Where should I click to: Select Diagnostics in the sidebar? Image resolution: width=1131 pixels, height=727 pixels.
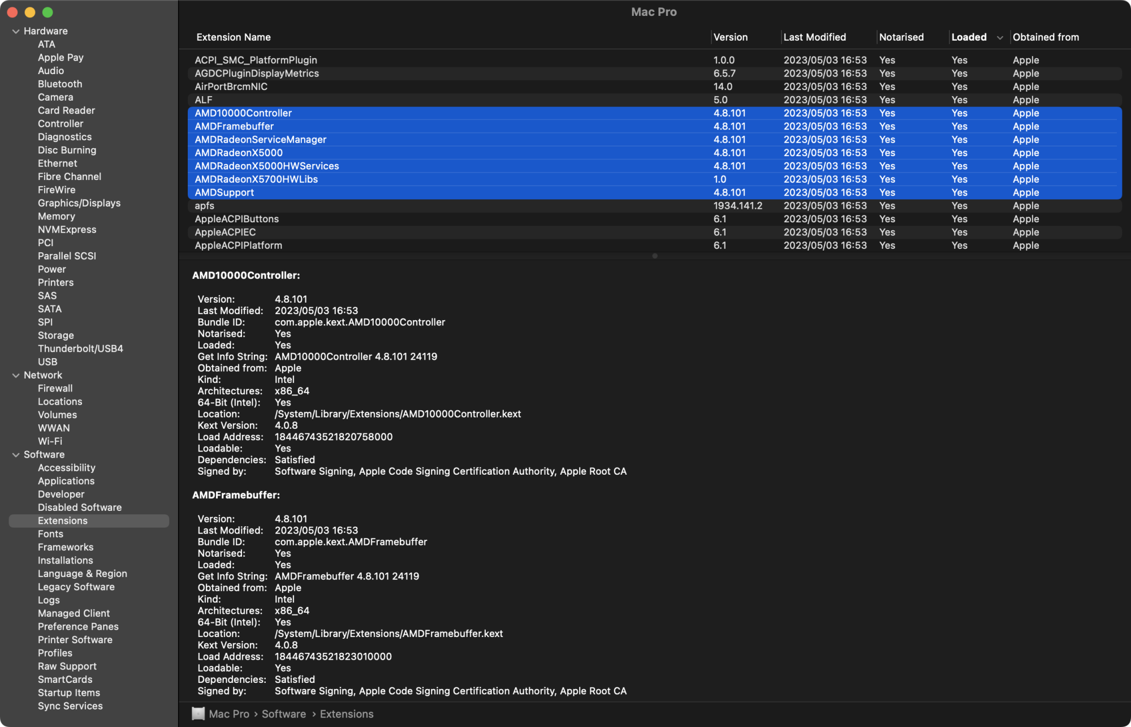[64, 137]
